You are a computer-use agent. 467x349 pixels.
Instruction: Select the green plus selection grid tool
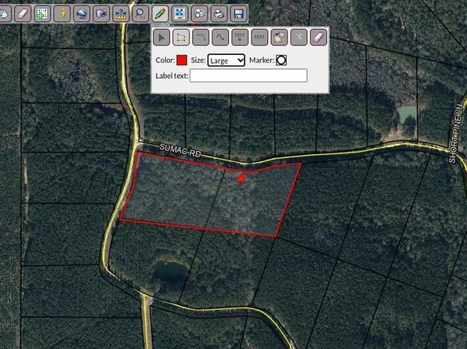point(42,13)
